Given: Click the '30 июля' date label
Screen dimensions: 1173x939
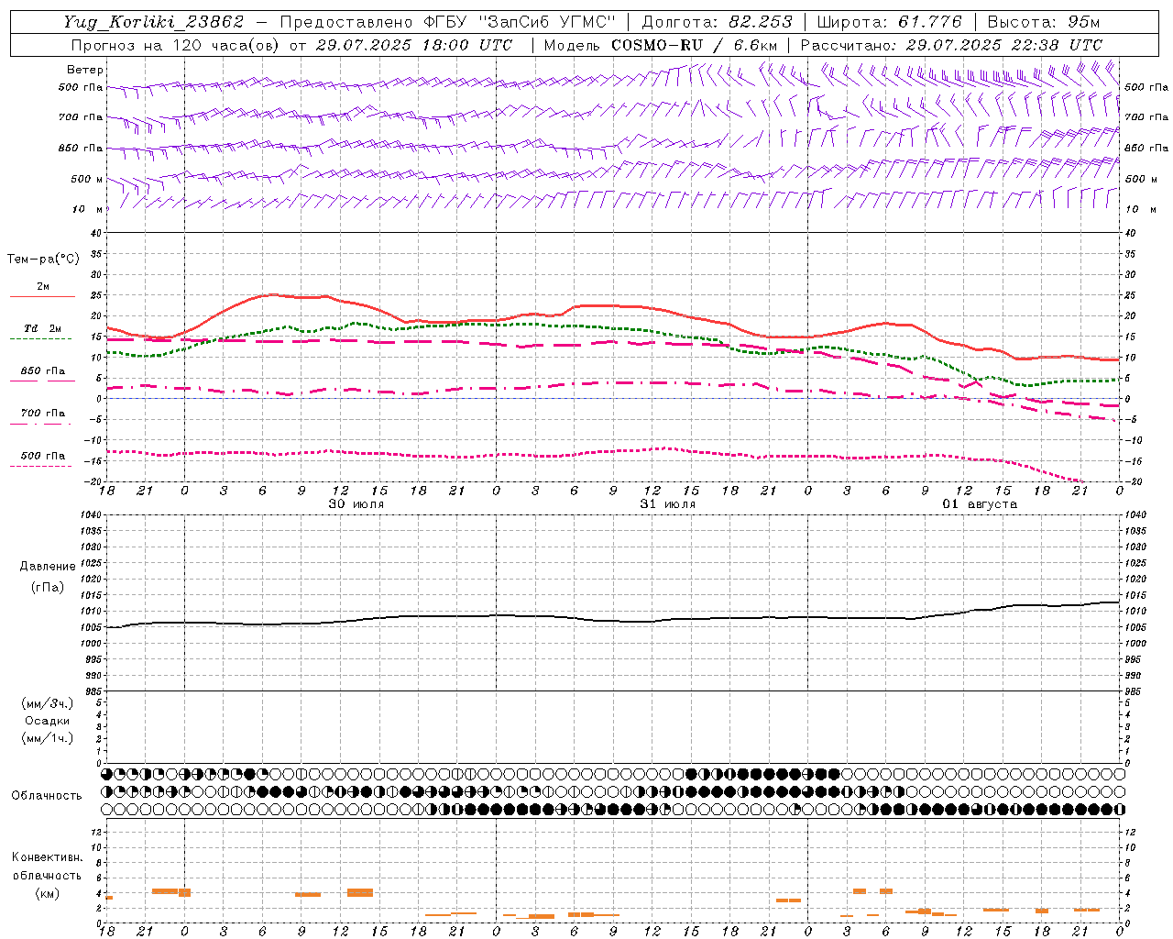Looking at the screenshot, I should click(x=356, y=504).
